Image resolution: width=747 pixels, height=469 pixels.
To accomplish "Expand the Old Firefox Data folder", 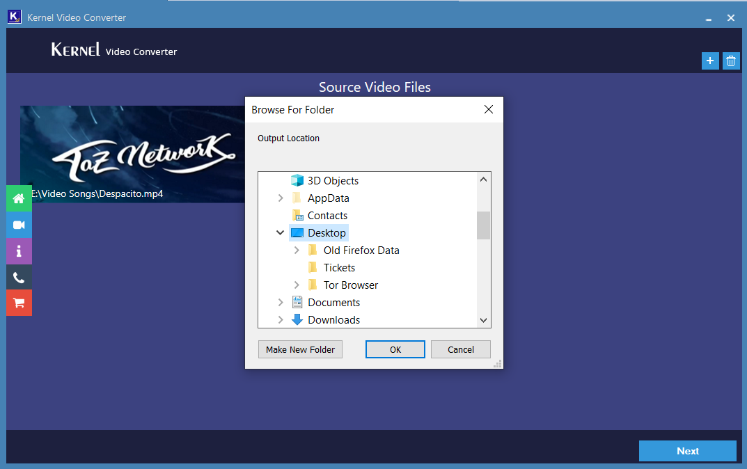I will [297, 250].
